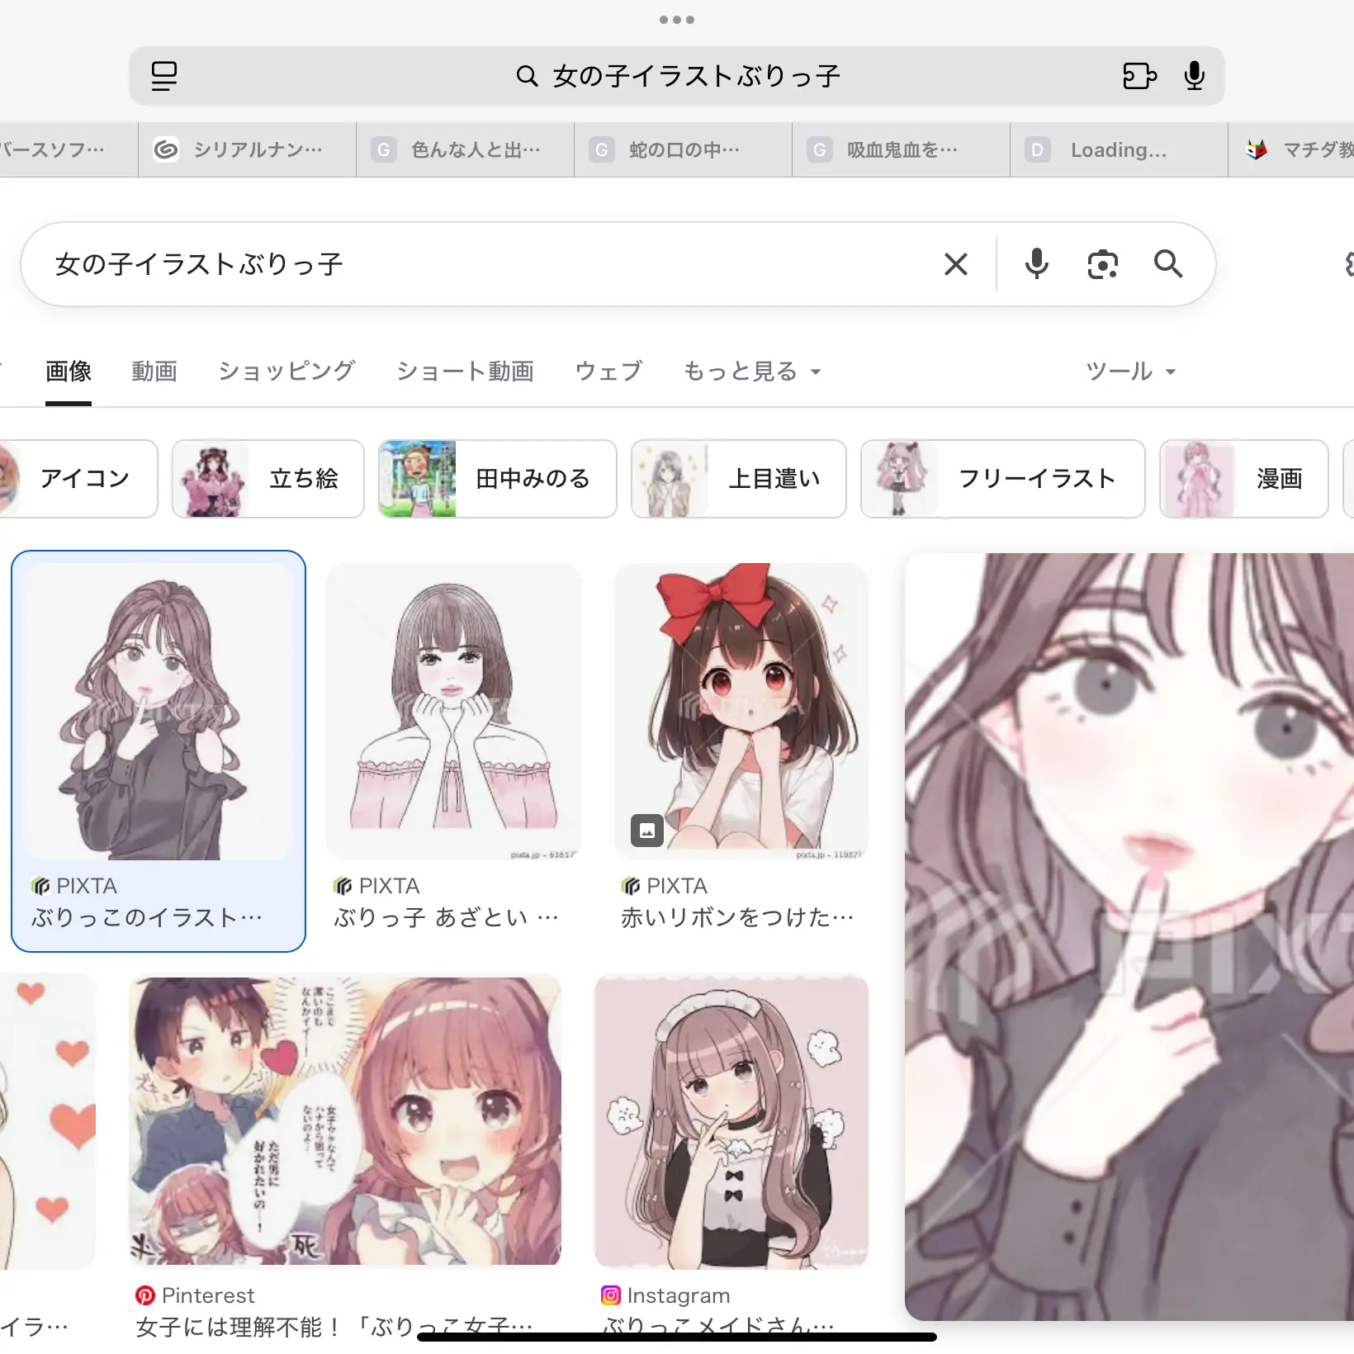Viewport: 1354px width, 1354px height.
Task: Open the ツール dropdown menu
Action: 1129,372
